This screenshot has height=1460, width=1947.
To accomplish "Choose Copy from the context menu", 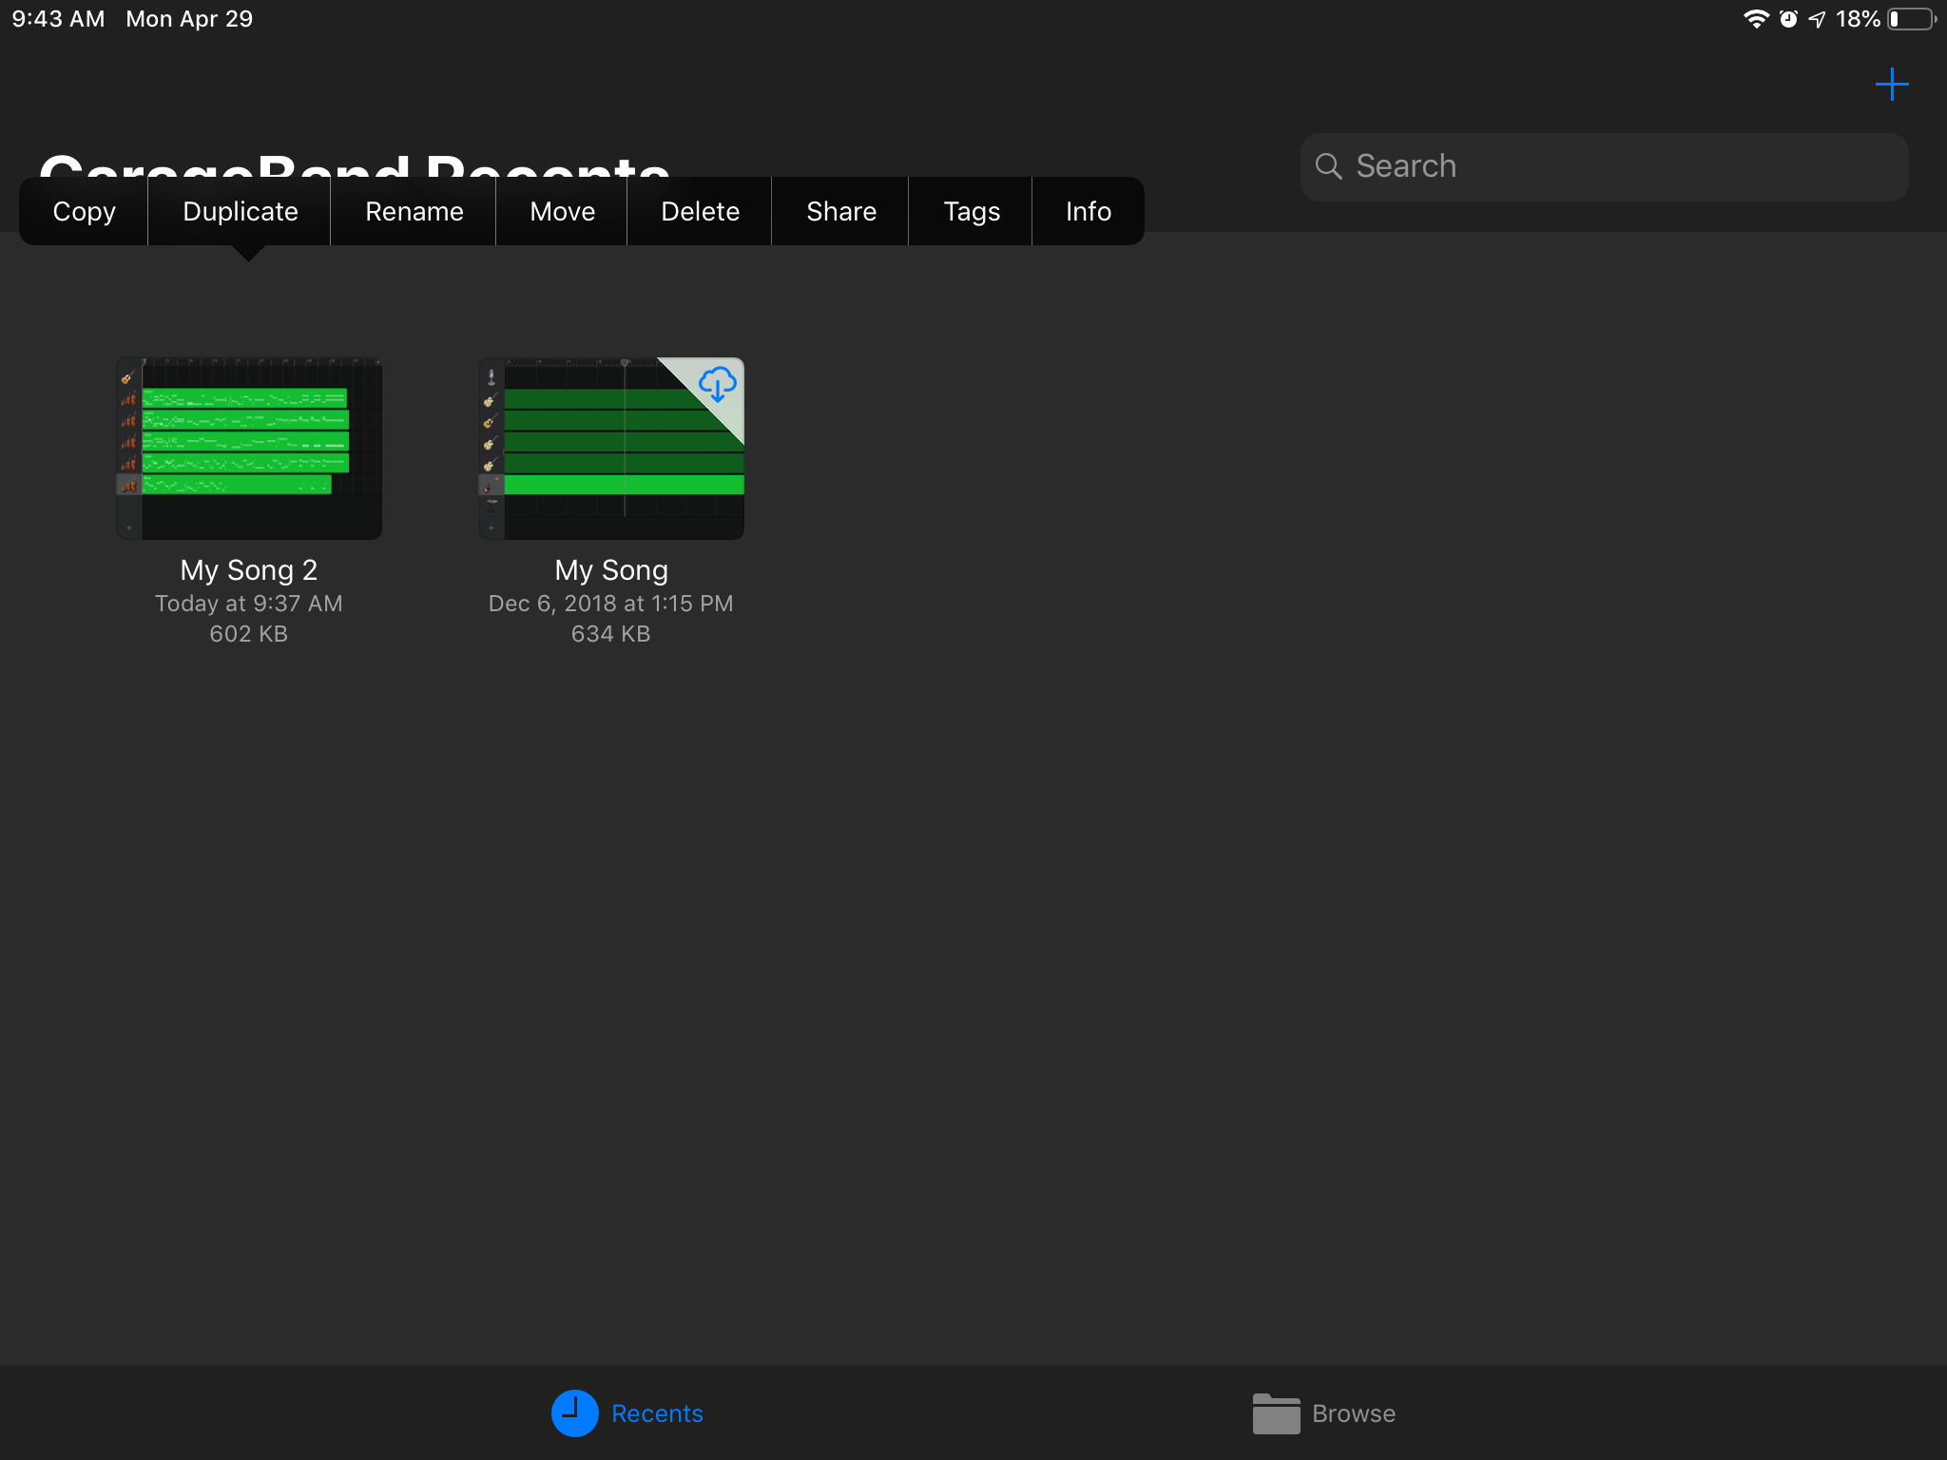I will tap(84, 211).
